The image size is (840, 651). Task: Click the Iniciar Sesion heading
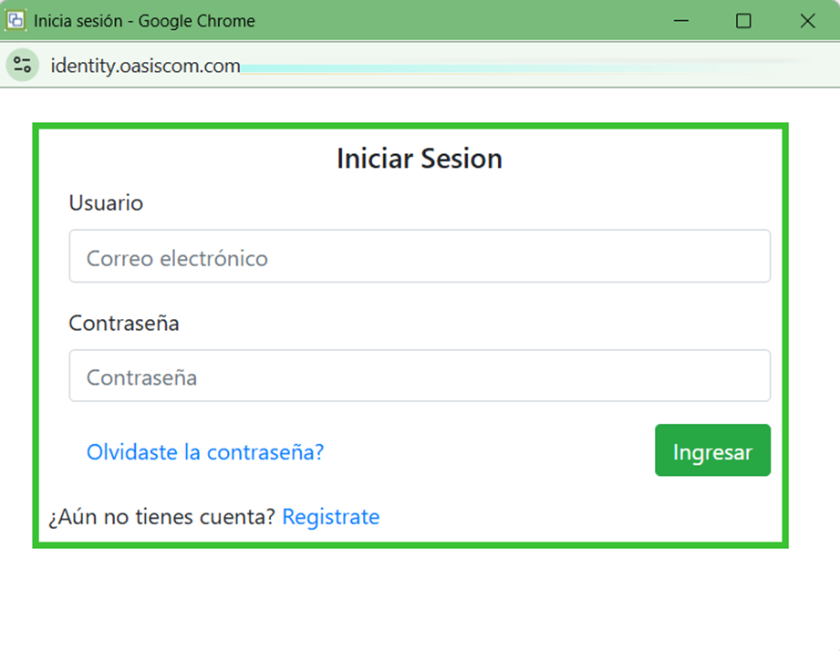click(x=420, y=159)
